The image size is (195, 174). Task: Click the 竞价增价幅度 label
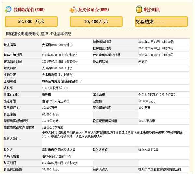click(102, 108)
